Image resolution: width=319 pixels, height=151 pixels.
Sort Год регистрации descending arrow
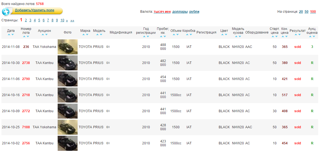click(148, 36)
